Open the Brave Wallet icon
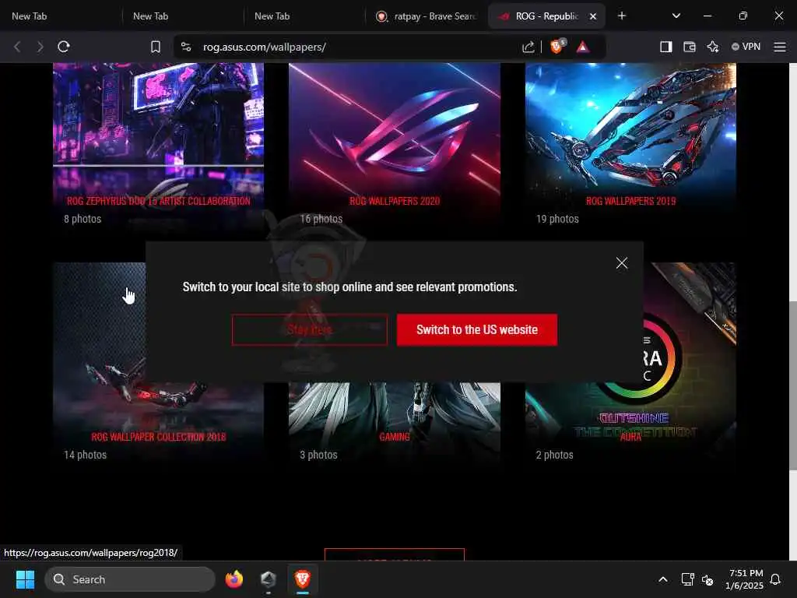 point(690,47)
